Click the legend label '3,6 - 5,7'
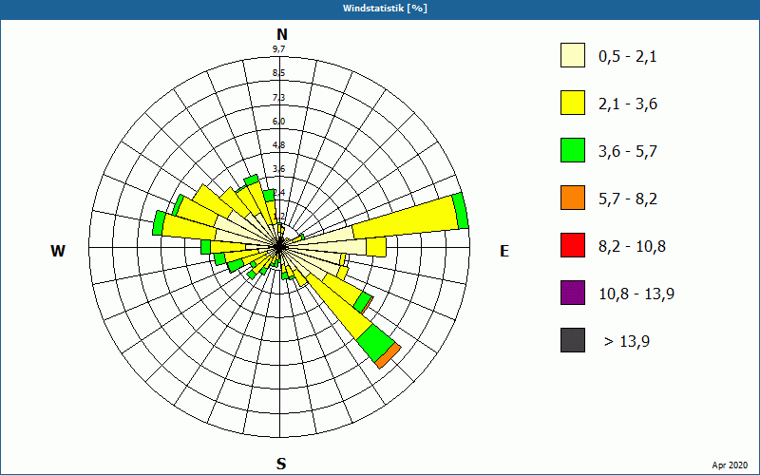 628,152
